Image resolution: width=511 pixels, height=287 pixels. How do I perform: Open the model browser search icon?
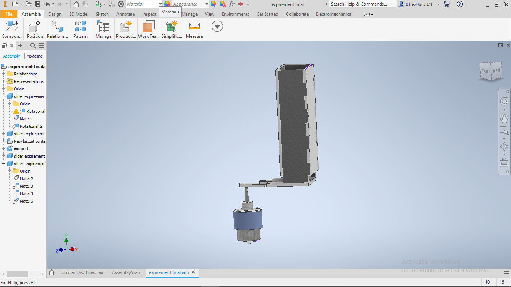[33, 46]
